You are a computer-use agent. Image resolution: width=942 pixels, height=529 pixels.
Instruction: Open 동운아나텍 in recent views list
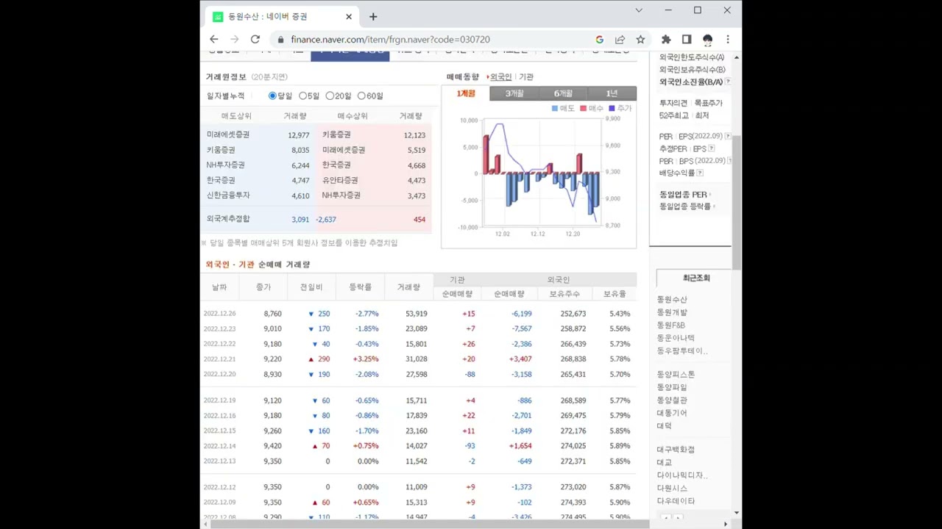pos(676,338)
